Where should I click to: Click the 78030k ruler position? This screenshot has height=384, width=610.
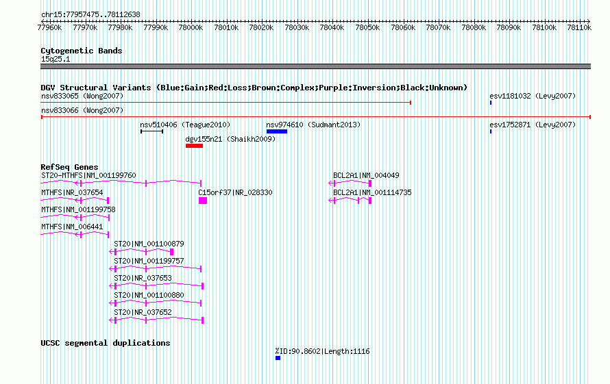tap(297, 27)
